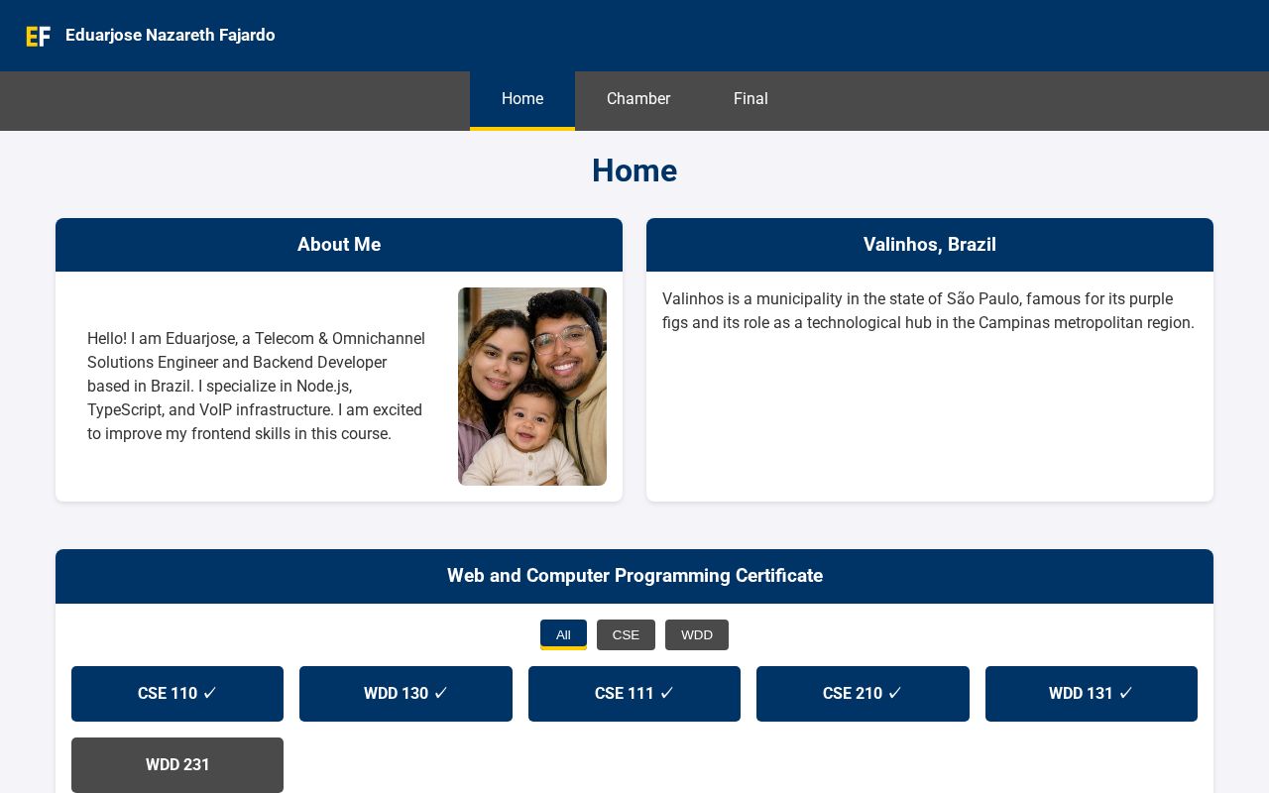Select the WDD 130 course card
The width and height of the screenshot is (1269, 793).
pyautogui.click(x=405, y=694)
